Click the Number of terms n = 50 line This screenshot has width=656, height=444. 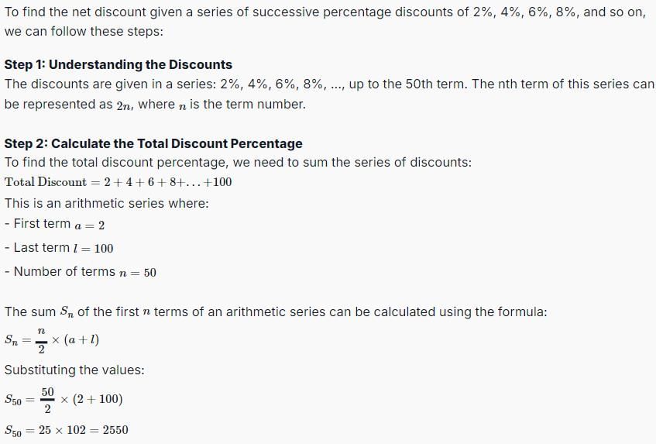81,272
